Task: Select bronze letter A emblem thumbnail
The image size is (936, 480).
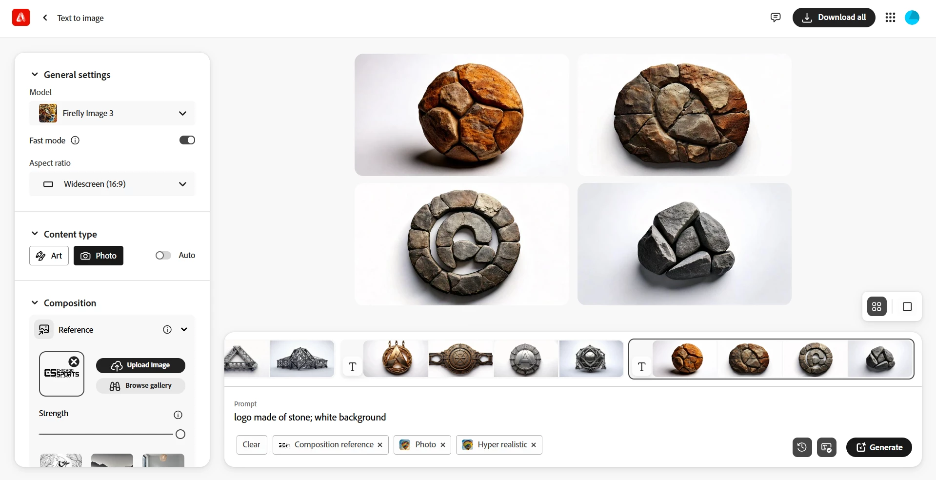Action: coord(396,359)
